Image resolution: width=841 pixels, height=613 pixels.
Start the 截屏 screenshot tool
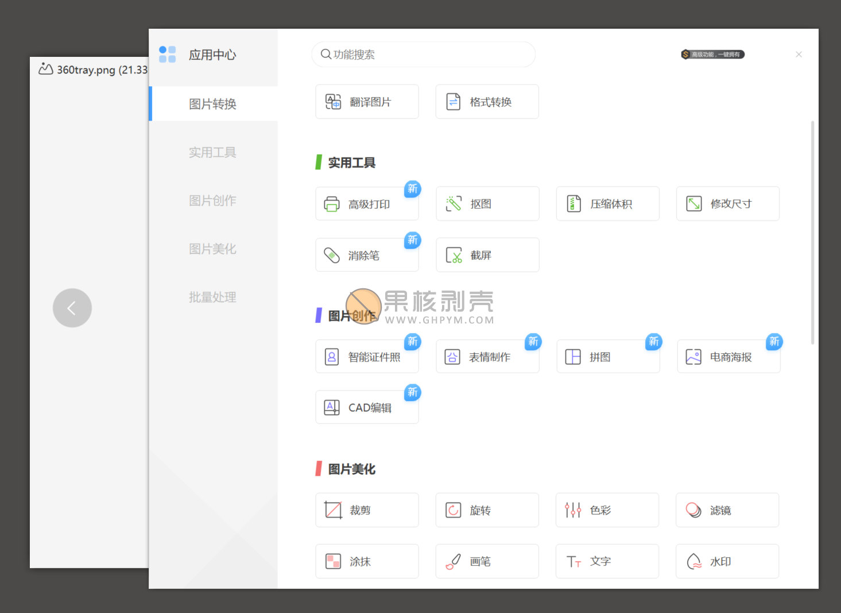coord(487,255)
